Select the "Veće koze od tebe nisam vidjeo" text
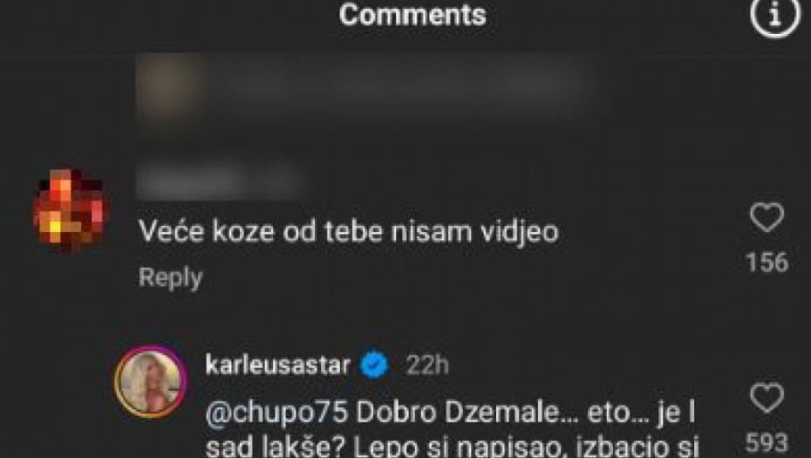Image resolution: width=811 pixels, height=458 pixels. point(349,232)
